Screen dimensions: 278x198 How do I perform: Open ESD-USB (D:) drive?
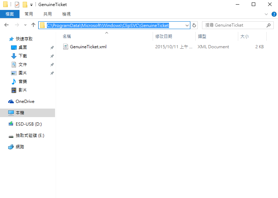29,124
